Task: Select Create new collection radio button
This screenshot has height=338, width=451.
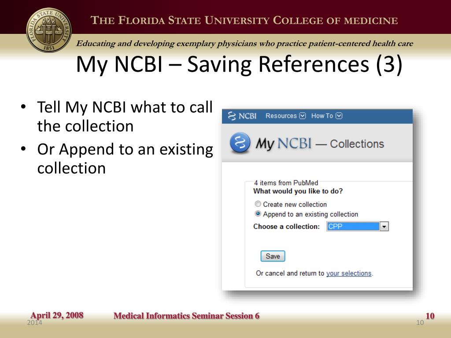Action: click(258, 204)
